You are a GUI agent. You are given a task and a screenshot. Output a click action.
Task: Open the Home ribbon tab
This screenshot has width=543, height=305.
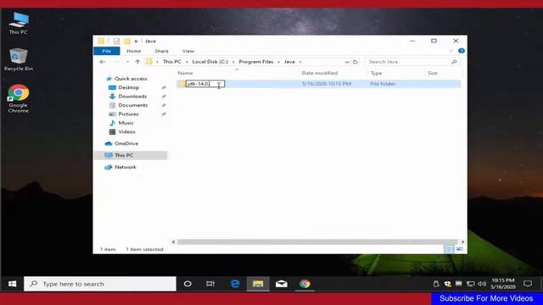point(134,51)
